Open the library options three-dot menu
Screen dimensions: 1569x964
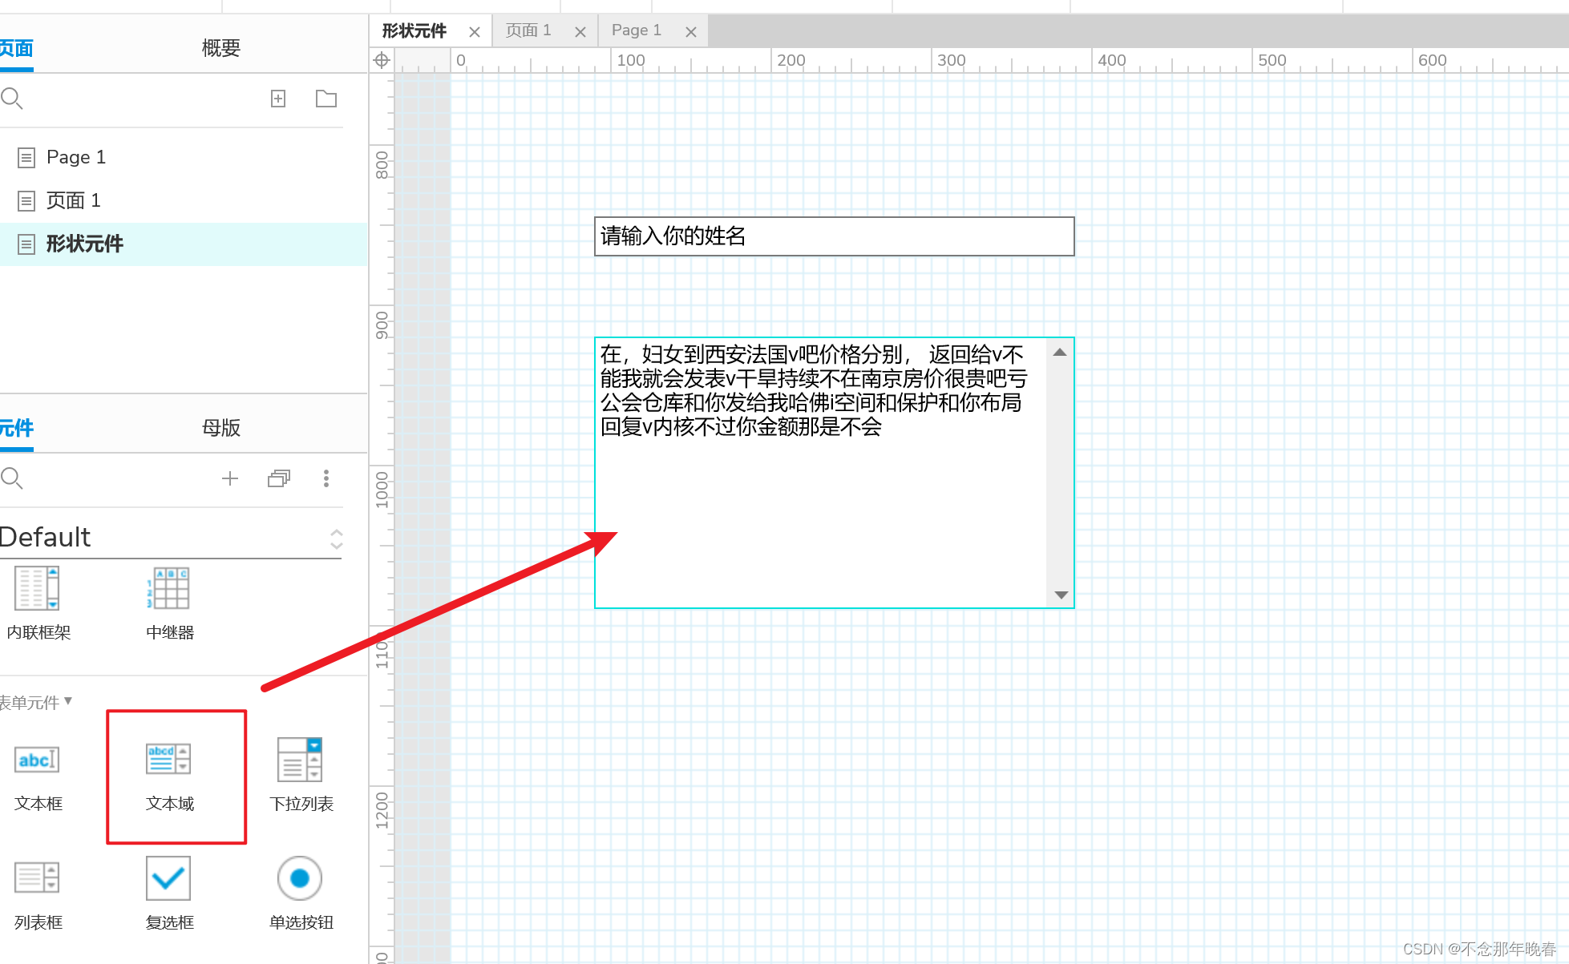click(326, 478)
